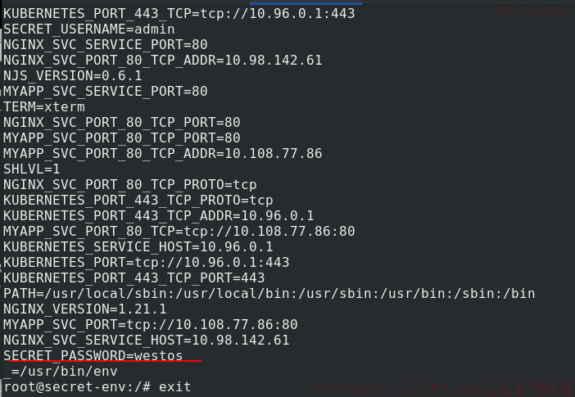The image size is (575, 397).
Task: Click the SECRET_USERNAME=admin line
Action: click(89, 29)
